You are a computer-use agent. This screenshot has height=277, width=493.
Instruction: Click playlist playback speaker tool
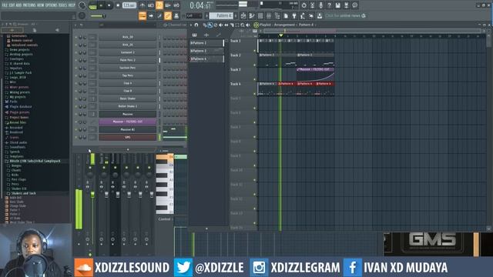(x=248, y=25)
